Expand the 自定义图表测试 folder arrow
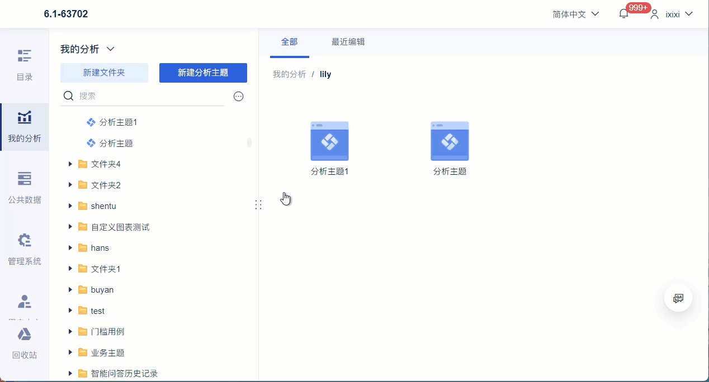The width and height of the screenshot is (709, 382). coord(70,227)
